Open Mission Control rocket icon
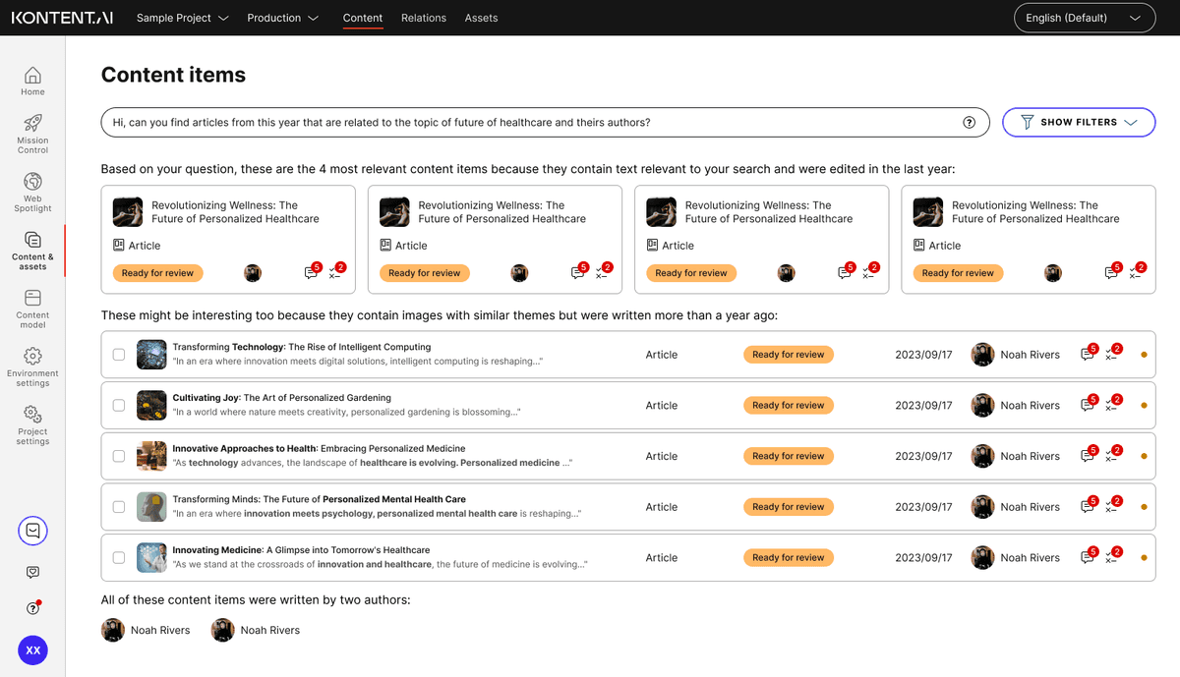The width and height of the screenshot is (1180, 677). point(32,133)
